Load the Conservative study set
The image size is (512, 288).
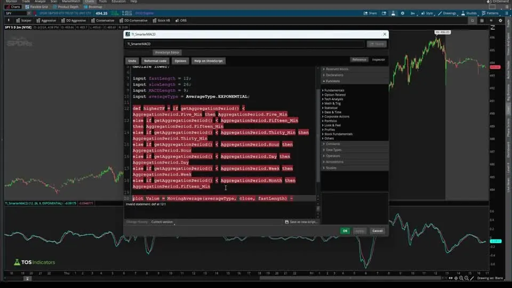(102, 20)
